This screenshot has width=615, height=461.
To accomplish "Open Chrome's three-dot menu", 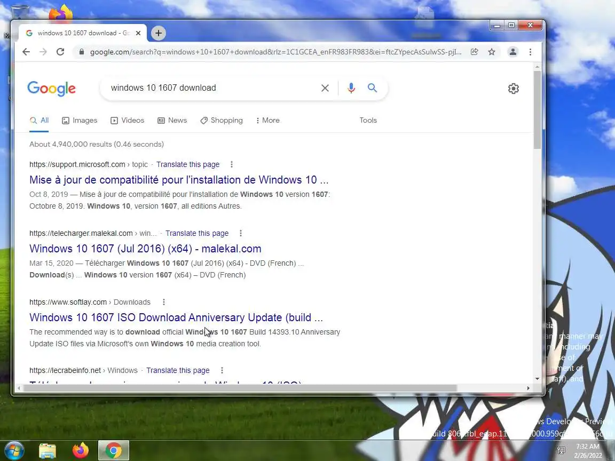I will [530, 52].
